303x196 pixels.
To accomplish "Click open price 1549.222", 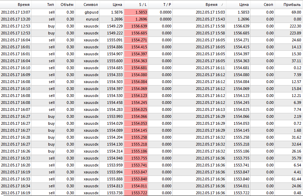I will coord(115,33).
